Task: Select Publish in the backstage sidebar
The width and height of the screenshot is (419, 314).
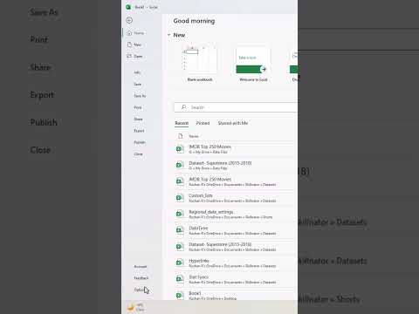Action: pyautogui.click(x=140, y=142)
